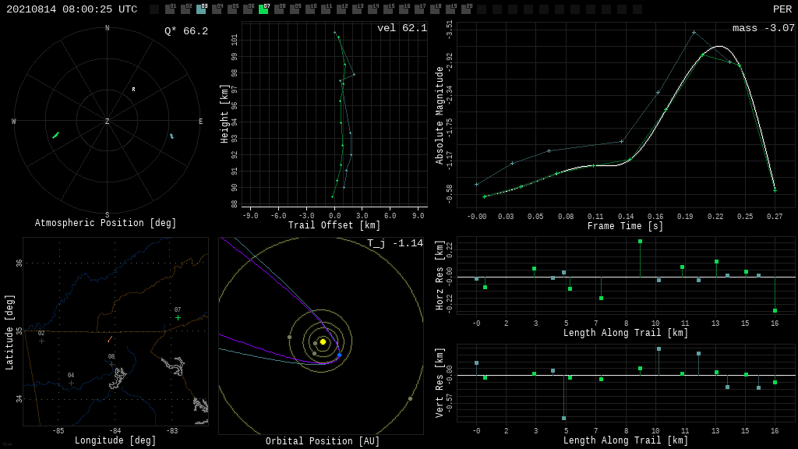Click the PER shower label
Image resolution: width=798 pixels, height=449 pixels.
[782, 9]
